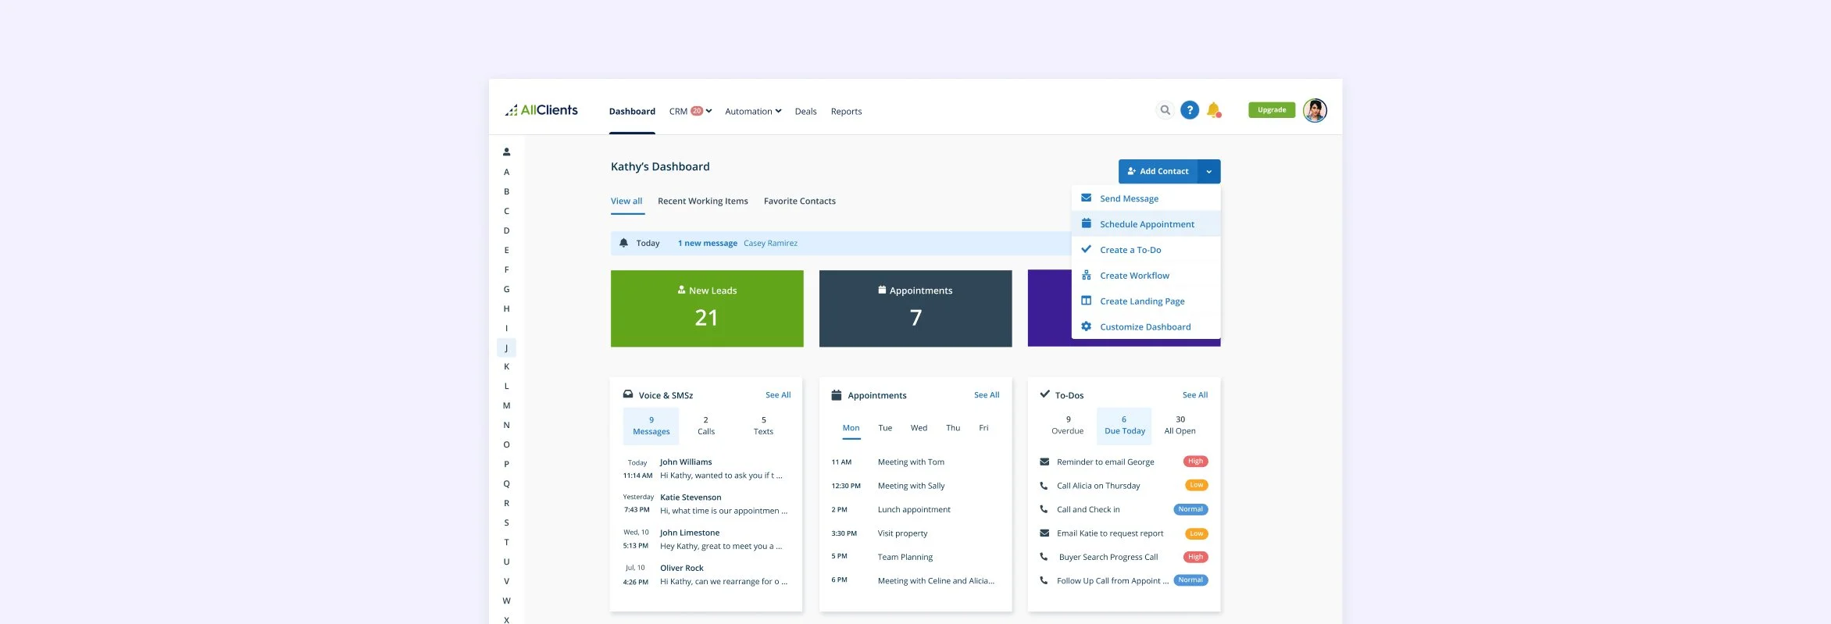Open John Williams message
The width and height of the screenshot is (1831, 624).
pos(705,469)
